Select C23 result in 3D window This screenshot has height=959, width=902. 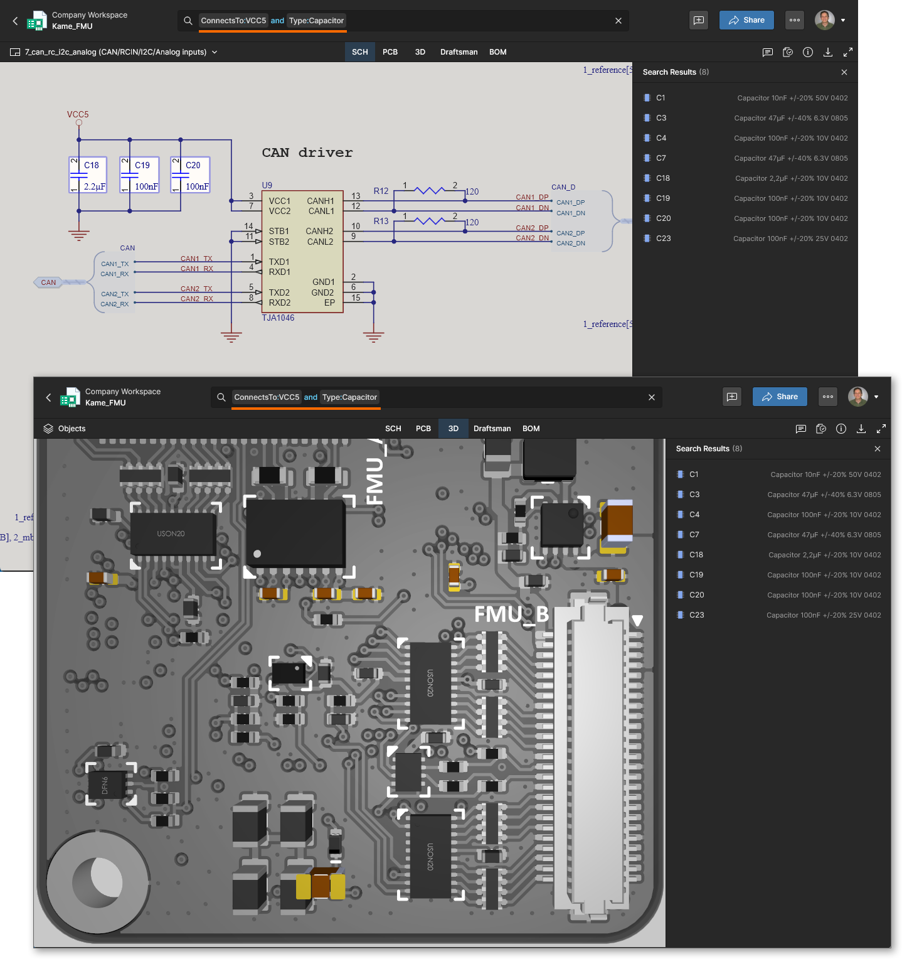pyautogui.click(x=778, y=615)
